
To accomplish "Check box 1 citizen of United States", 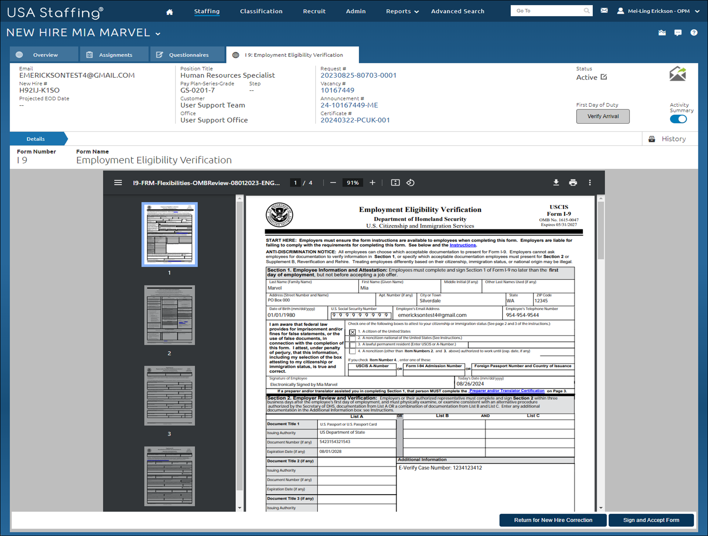I will click(352, 332).
